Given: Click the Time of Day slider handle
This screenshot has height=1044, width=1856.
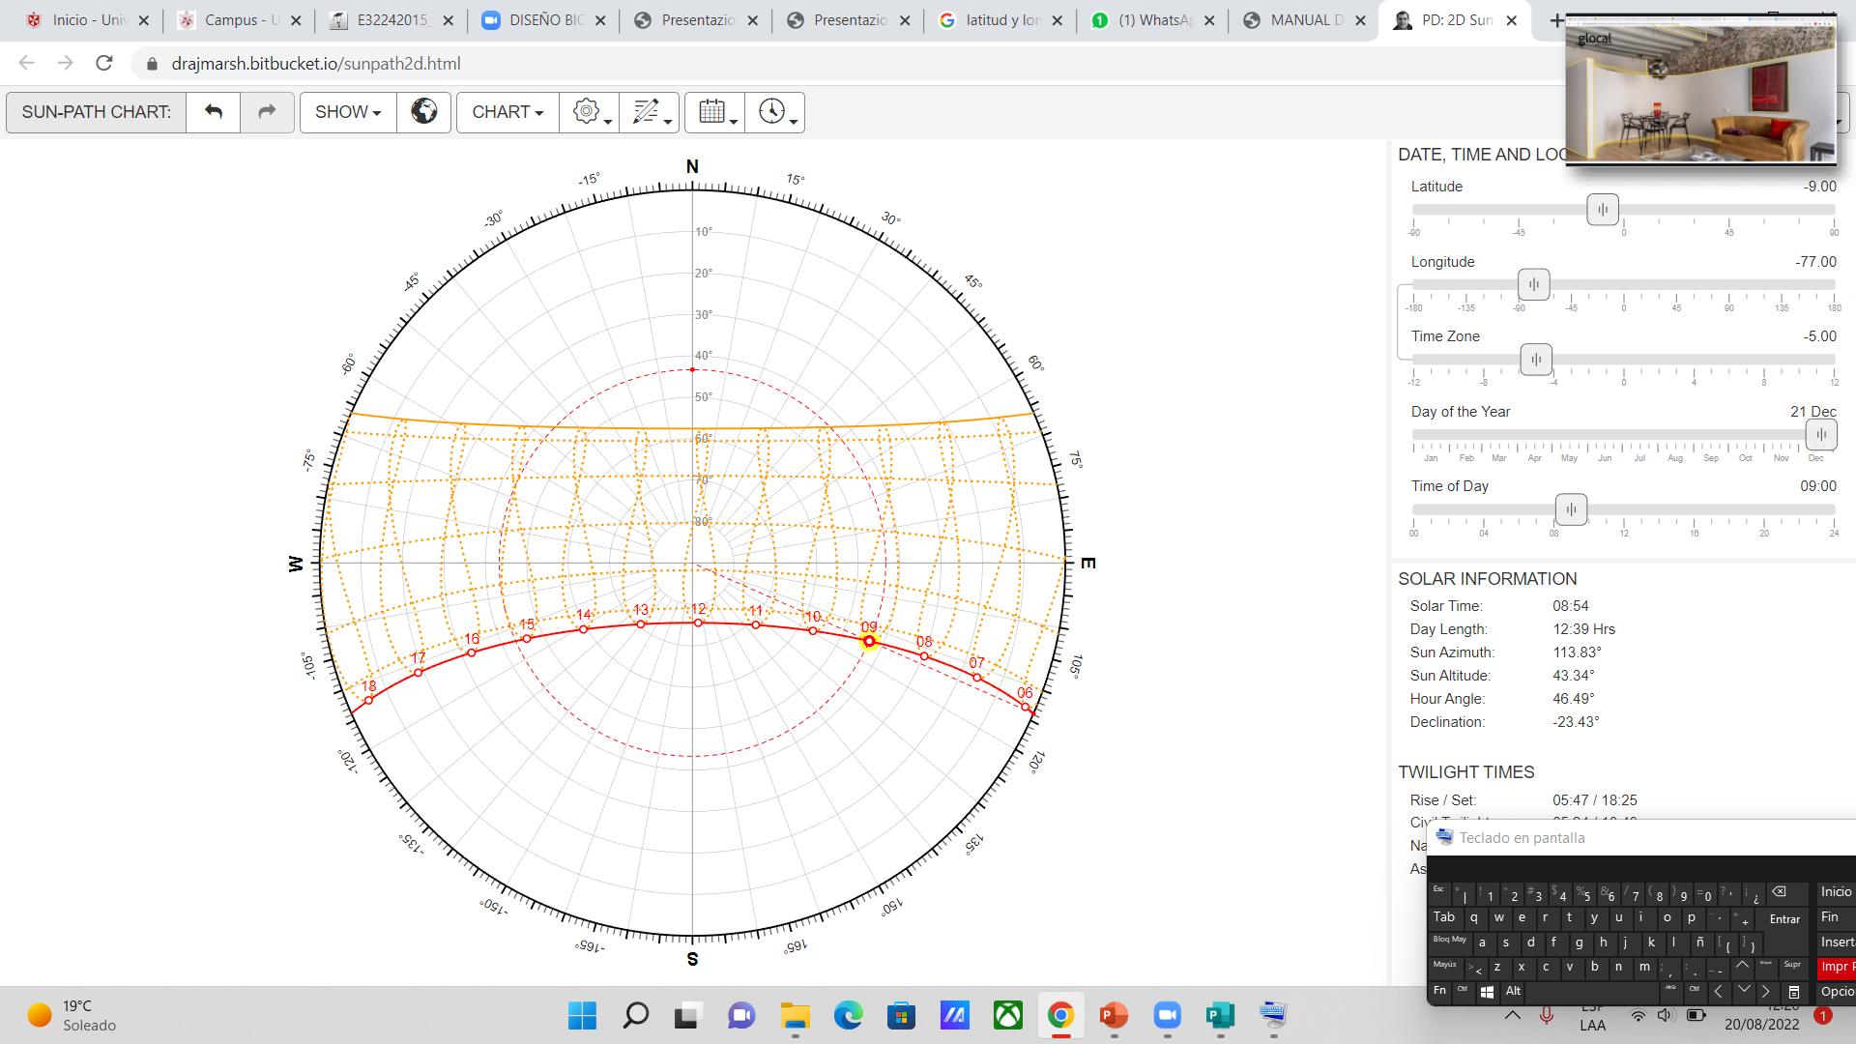Looking at the screenshot, I should (1571, 509).
